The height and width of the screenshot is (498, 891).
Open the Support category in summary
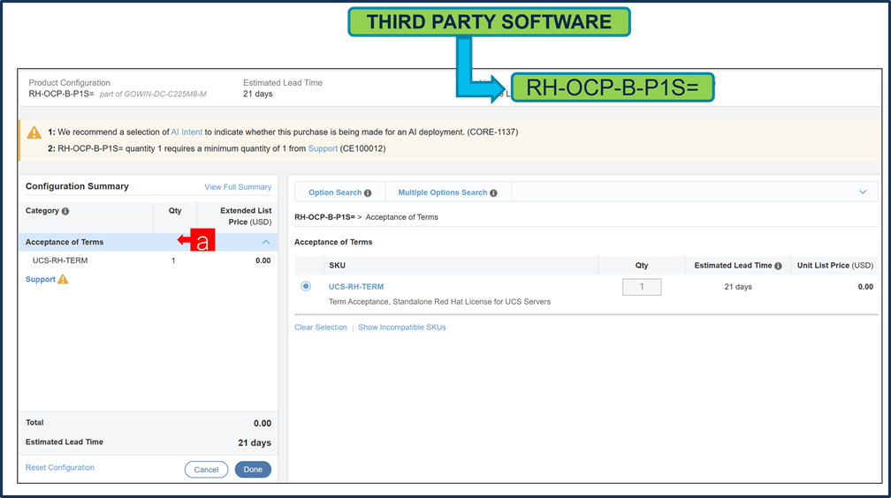pyautogui.click(x=41, y=279)
